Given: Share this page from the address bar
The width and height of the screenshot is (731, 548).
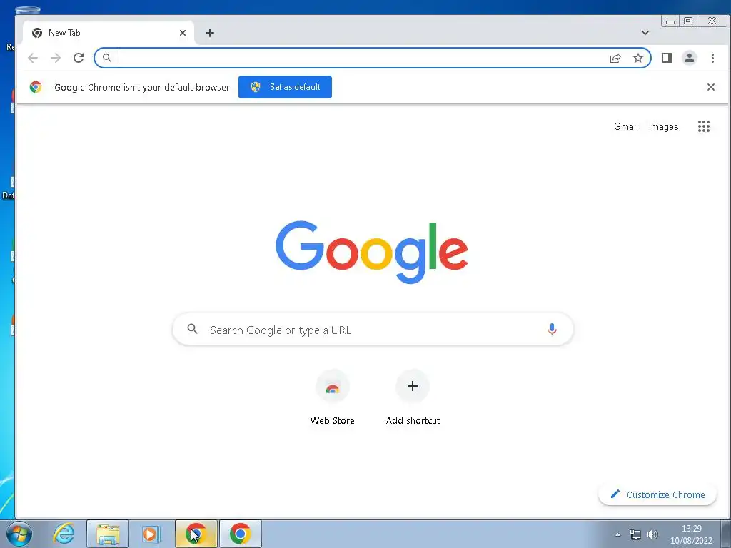Looking at the screenshot, I should click(x=615, y=58).
